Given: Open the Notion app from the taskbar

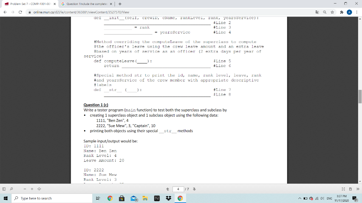Looking at the screenshot, I should point(157,198).
